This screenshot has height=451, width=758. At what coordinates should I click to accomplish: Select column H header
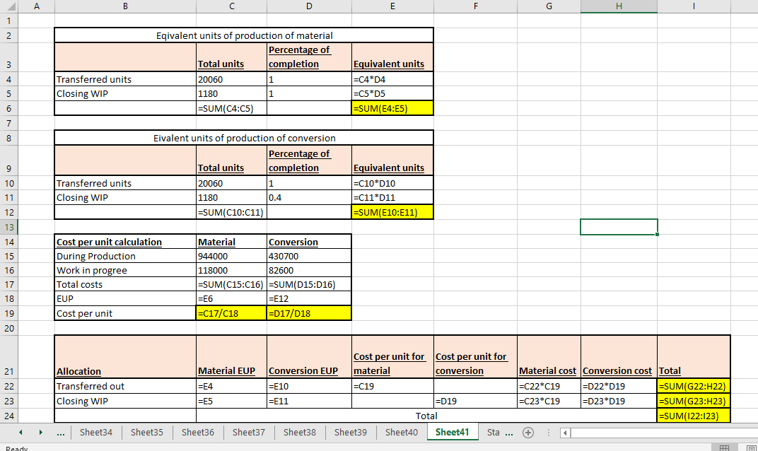pos(619,6)
